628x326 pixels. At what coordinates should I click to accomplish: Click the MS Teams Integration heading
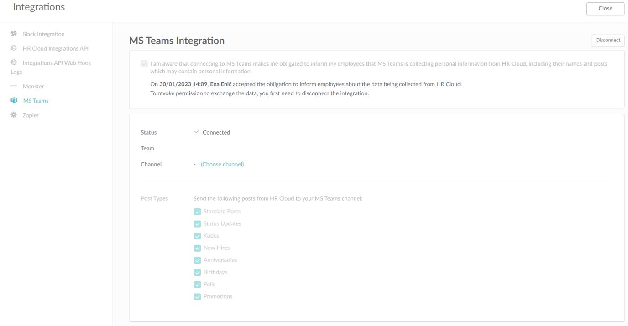(x=177, y=41)
